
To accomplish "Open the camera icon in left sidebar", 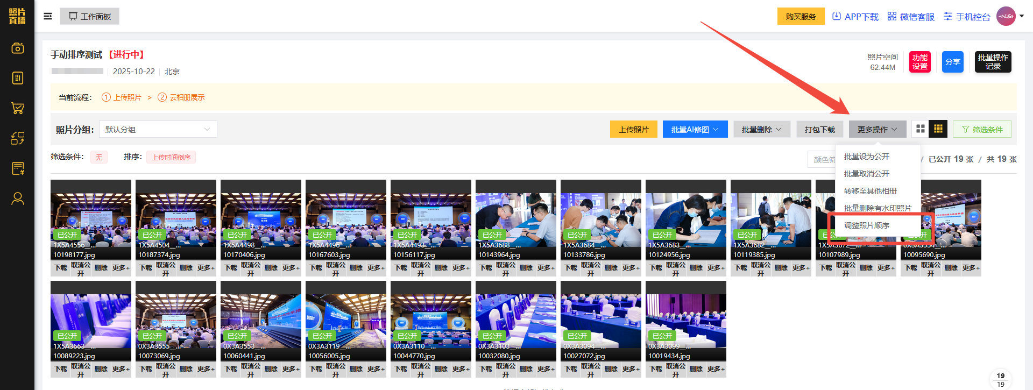I will click(x=18, y=48).
